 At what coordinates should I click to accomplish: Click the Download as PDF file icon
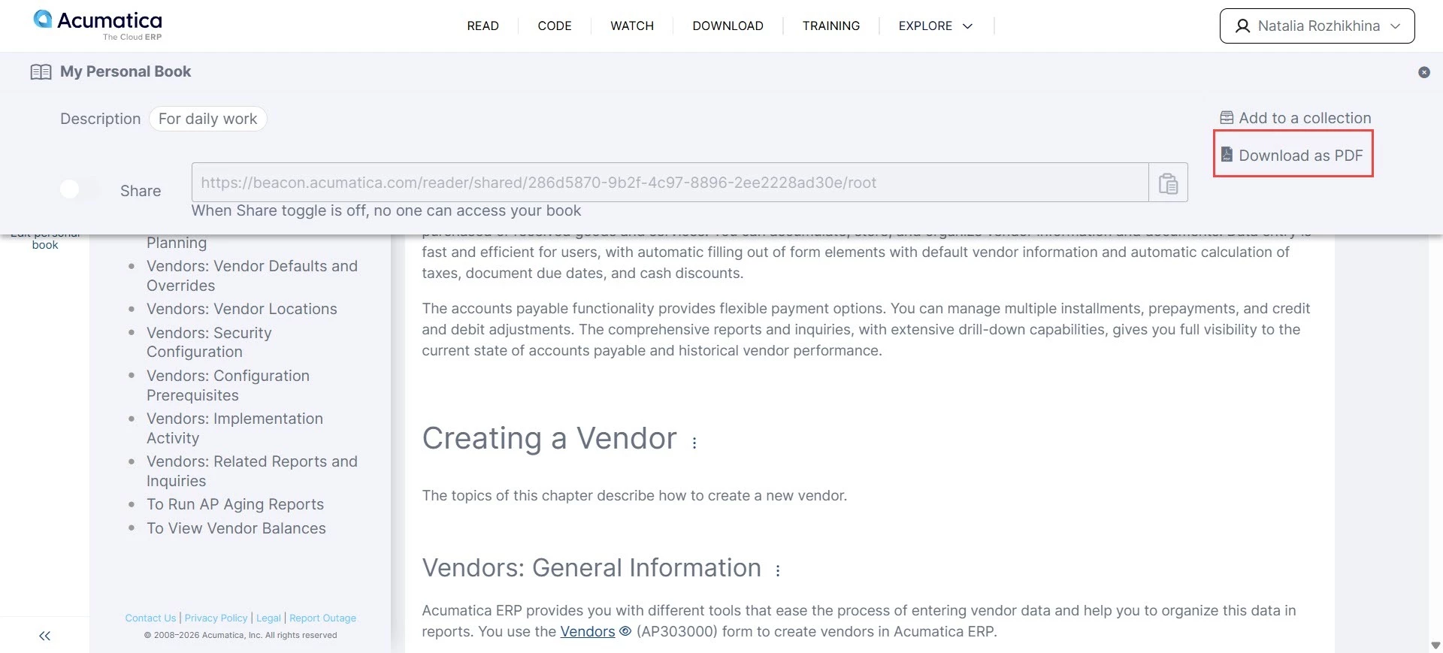click(x=1227, y=155)
